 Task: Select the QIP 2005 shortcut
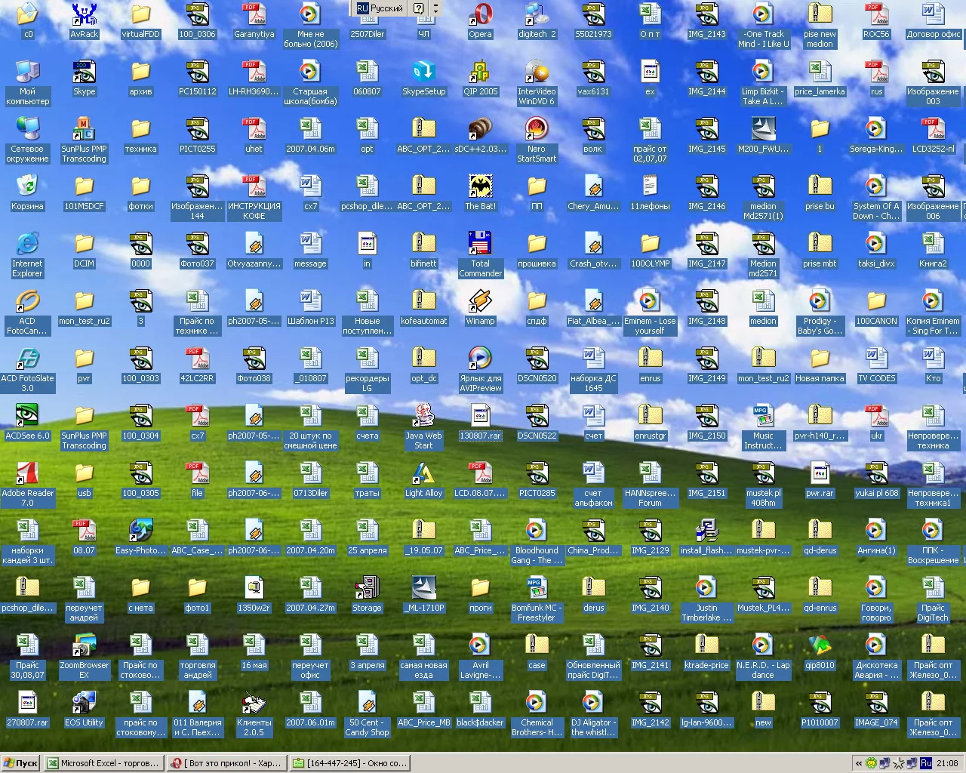(x=480, y=77)
